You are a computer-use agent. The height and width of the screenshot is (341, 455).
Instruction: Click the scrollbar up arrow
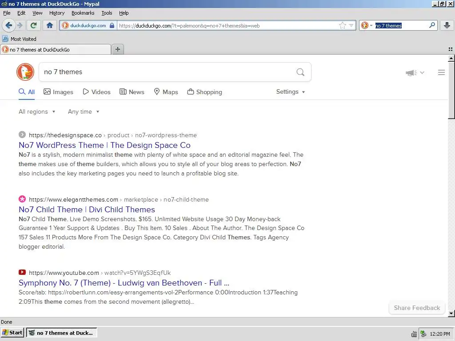point(451,58)
